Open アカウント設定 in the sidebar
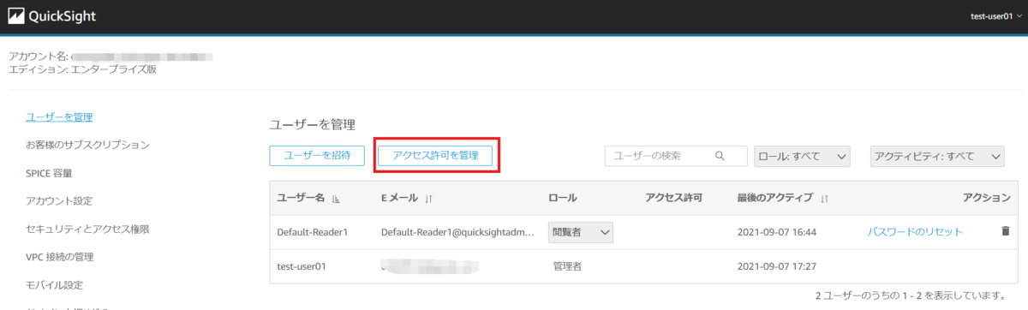Viewport: 1028px width, 310px height. tap(59, 201)
